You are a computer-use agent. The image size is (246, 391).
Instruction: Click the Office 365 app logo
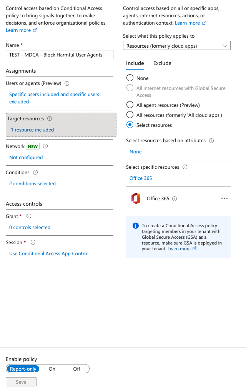tap(136, 198)
